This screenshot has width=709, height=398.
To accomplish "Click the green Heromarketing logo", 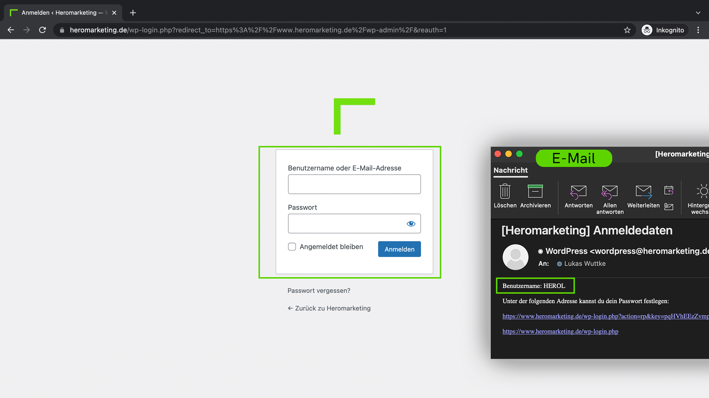I will click(354, 116).
